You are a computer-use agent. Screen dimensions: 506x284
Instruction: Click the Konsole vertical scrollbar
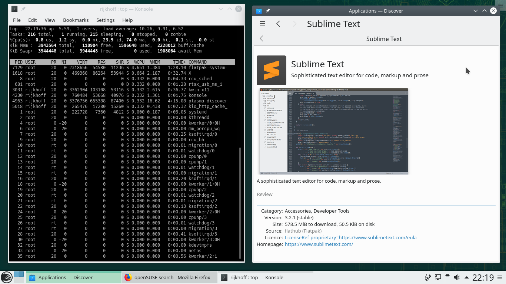(240, 203)
